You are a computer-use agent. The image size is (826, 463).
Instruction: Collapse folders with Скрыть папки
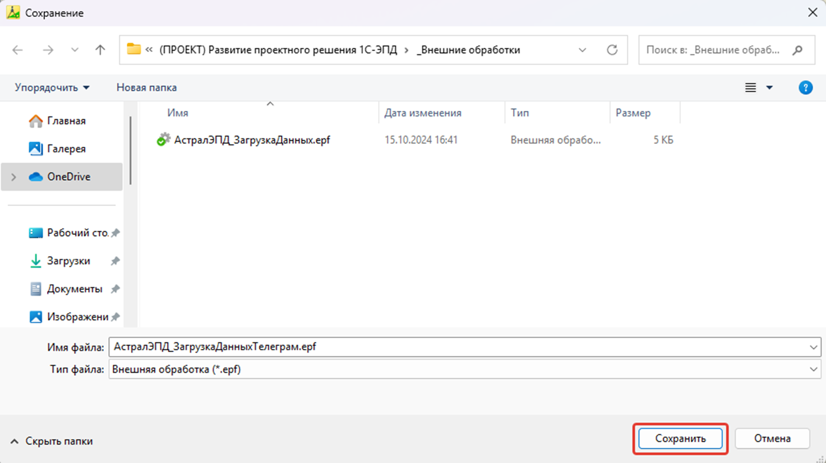tap(52, 441)
